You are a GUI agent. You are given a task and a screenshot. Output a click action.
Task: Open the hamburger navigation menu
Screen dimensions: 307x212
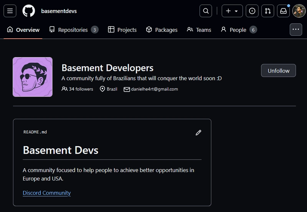[x=10, y=11]
